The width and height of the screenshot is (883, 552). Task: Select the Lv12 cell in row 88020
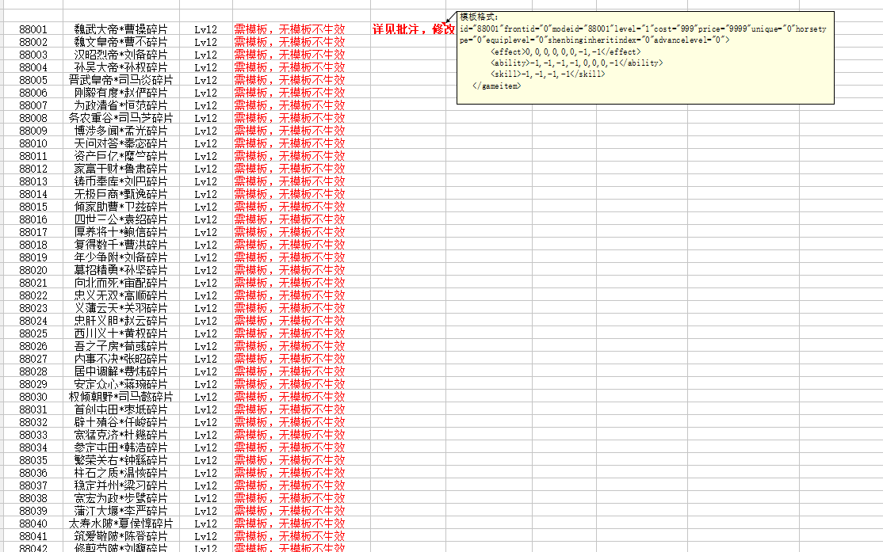[x=205, y=271]
